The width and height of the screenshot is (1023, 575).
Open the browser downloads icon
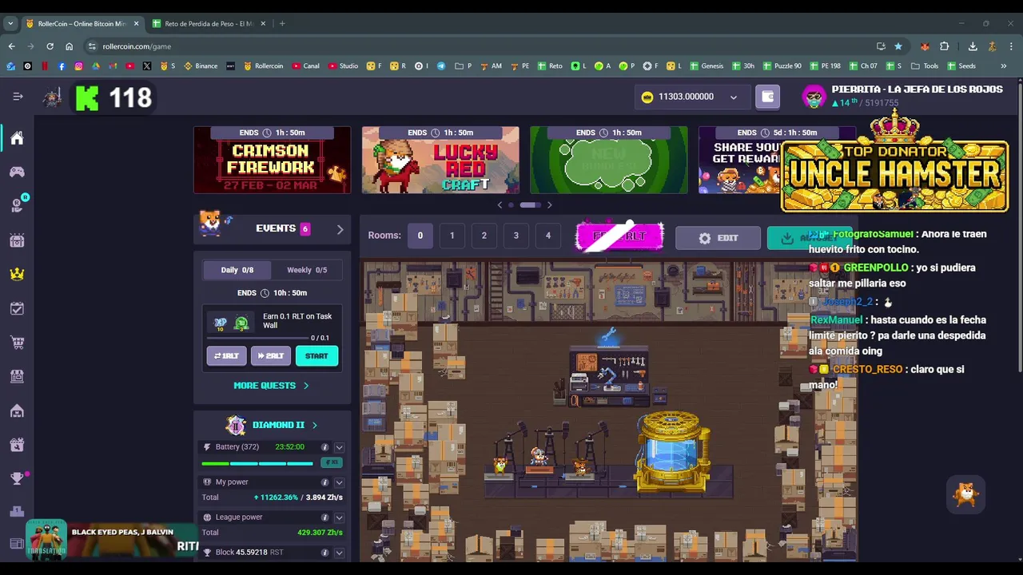[973, 46]
